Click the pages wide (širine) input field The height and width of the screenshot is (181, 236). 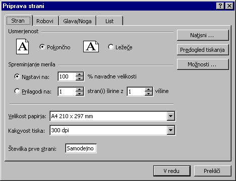(x=67, y=92)
